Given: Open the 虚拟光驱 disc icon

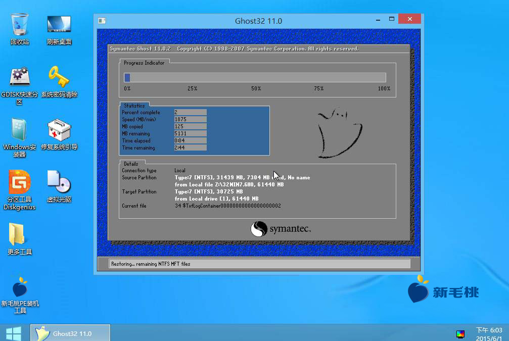Looking at the screenshot, I should pos(59,186).
